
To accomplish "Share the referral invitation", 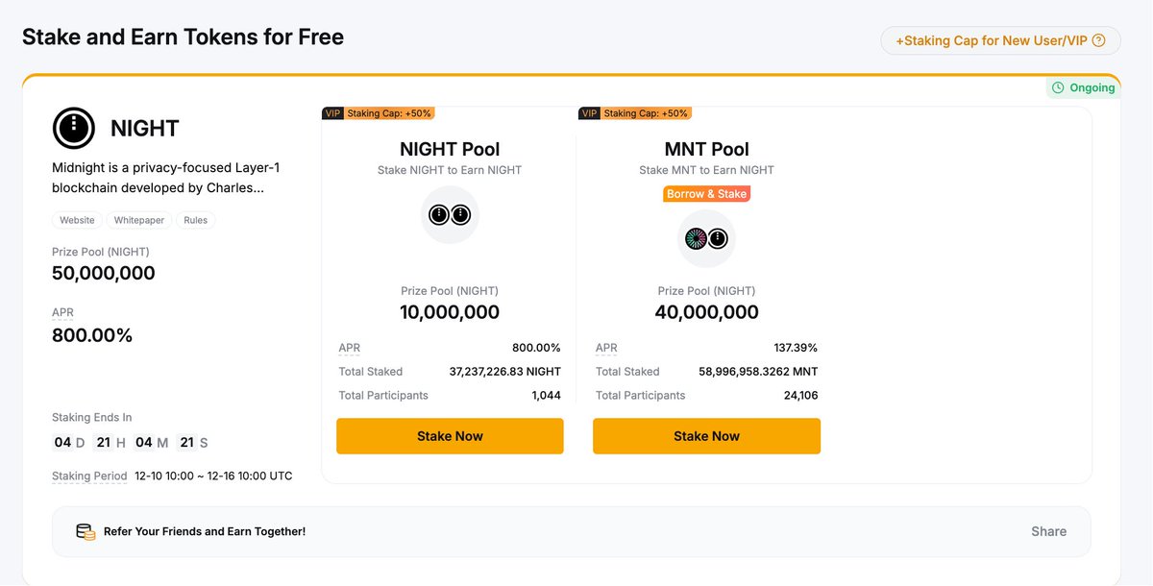I will [1048, 531].
